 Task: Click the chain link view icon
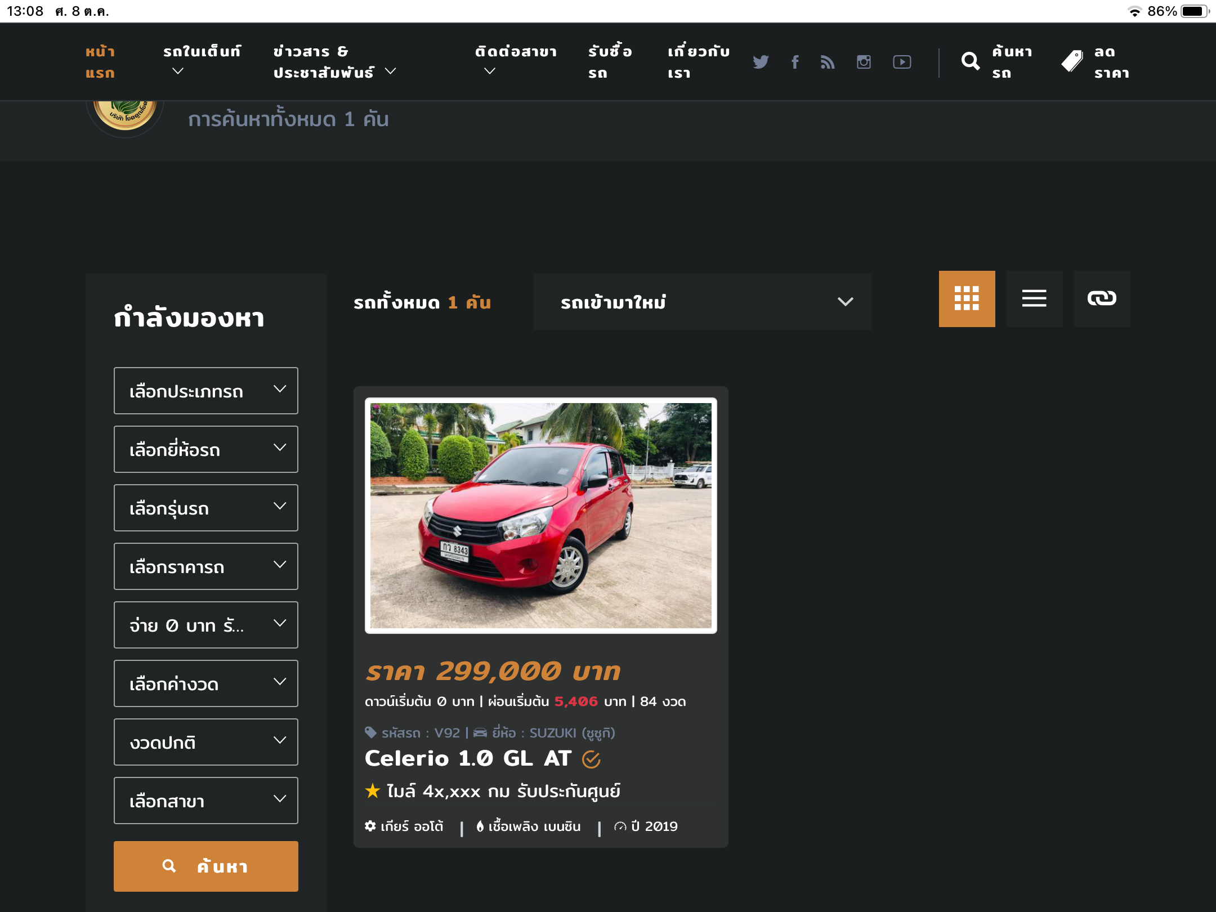1102,298
